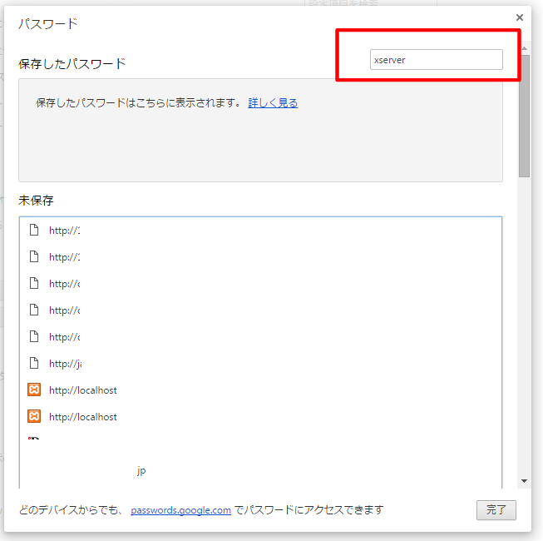
Task: Open the passwords.google.com link
Action: pos(180,510)
